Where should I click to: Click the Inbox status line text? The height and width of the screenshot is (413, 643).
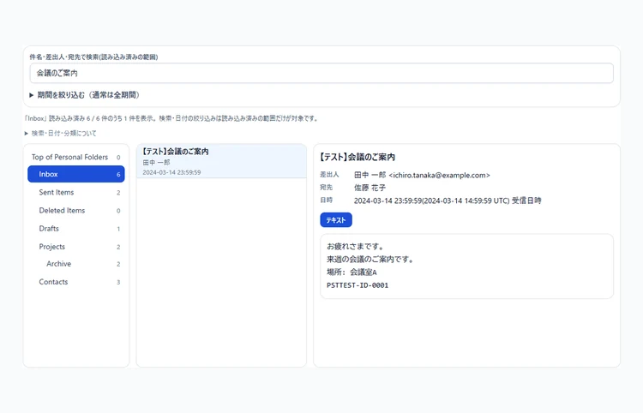[171, 118]
